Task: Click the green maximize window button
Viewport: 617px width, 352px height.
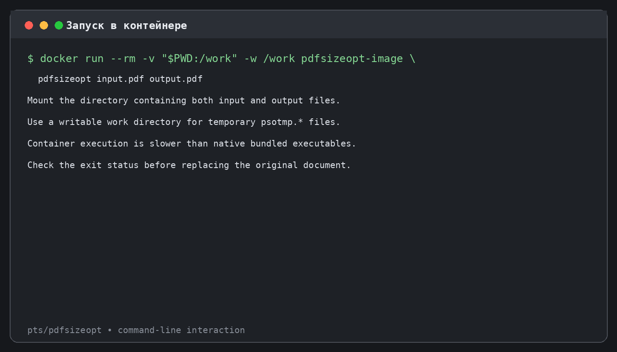Action: pos(59,26)
